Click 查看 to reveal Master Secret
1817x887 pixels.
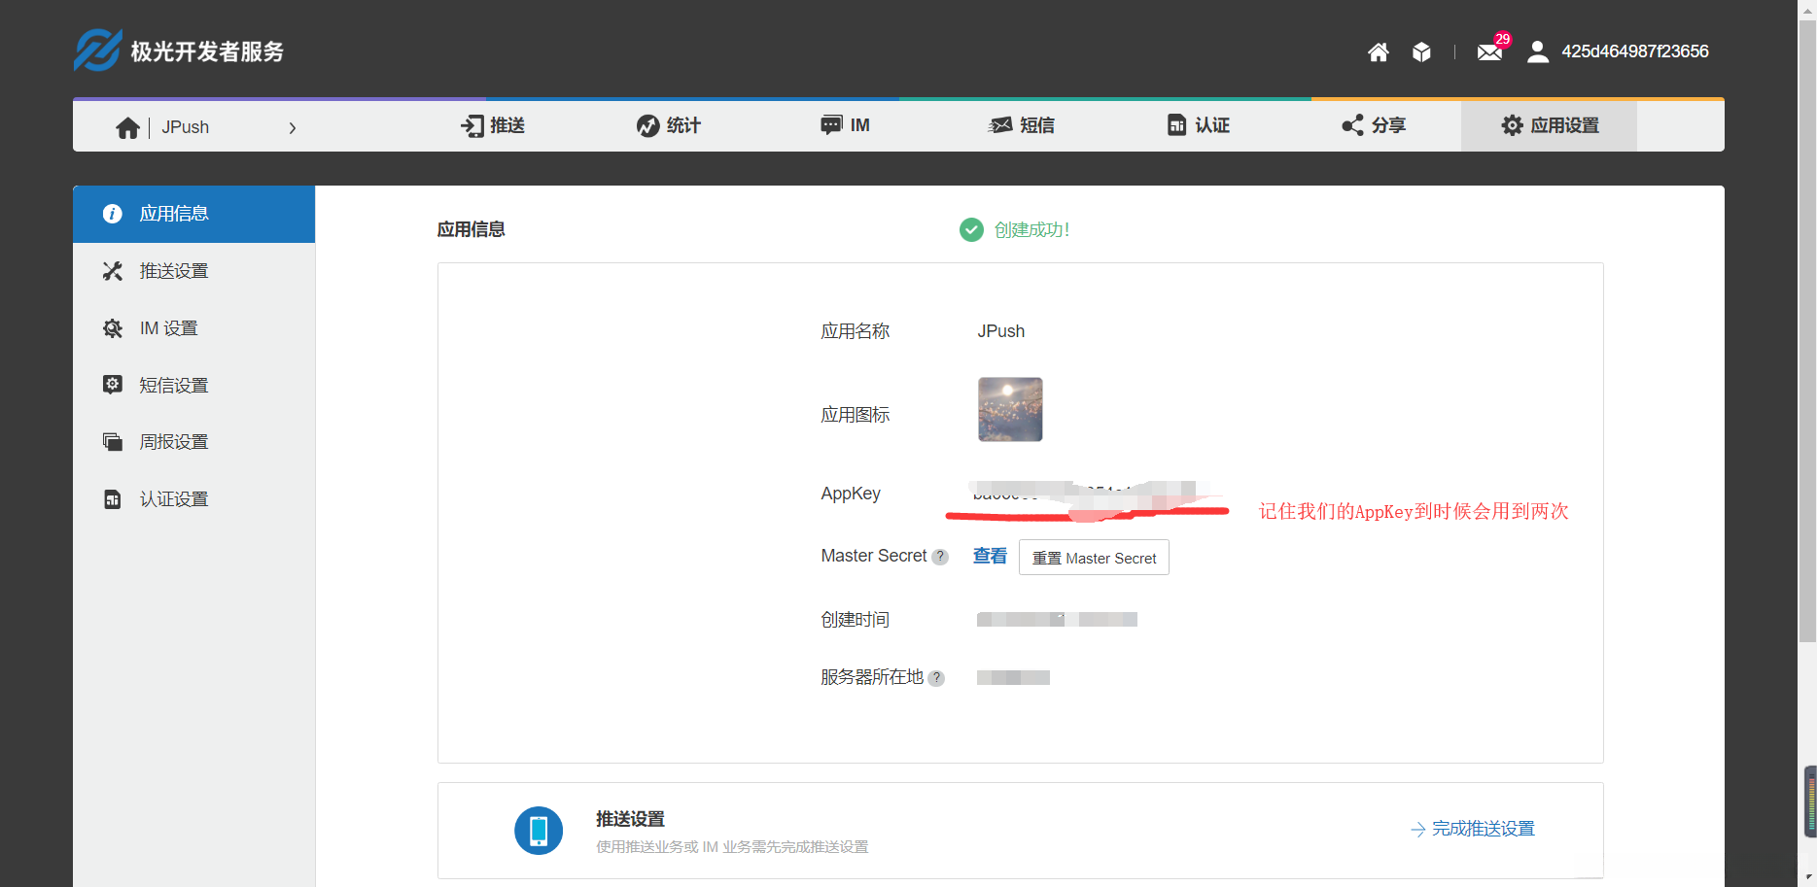click(x=989, y=556)
